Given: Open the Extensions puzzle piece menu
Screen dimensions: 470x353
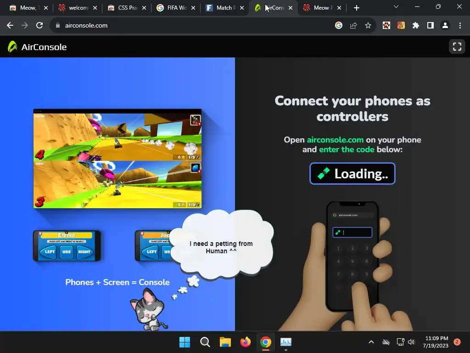Looking at the screenshot, I should [416, 26].
